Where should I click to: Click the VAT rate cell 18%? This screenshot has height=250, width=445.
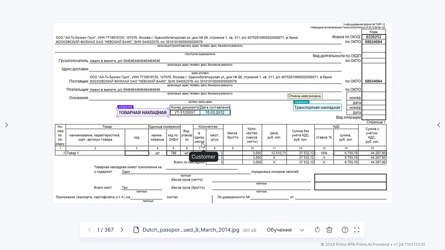point(324,153)
